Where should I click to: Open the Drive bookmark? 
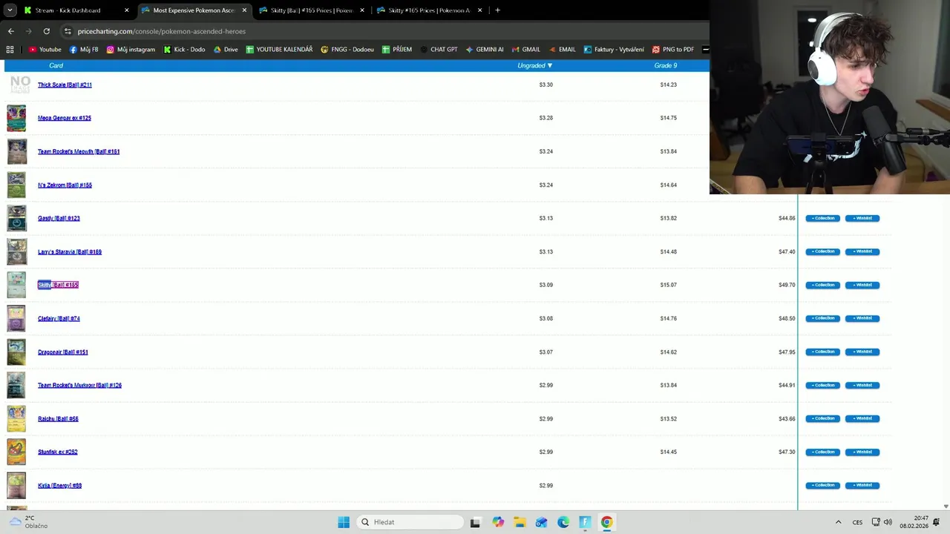(x=226, y=50)
